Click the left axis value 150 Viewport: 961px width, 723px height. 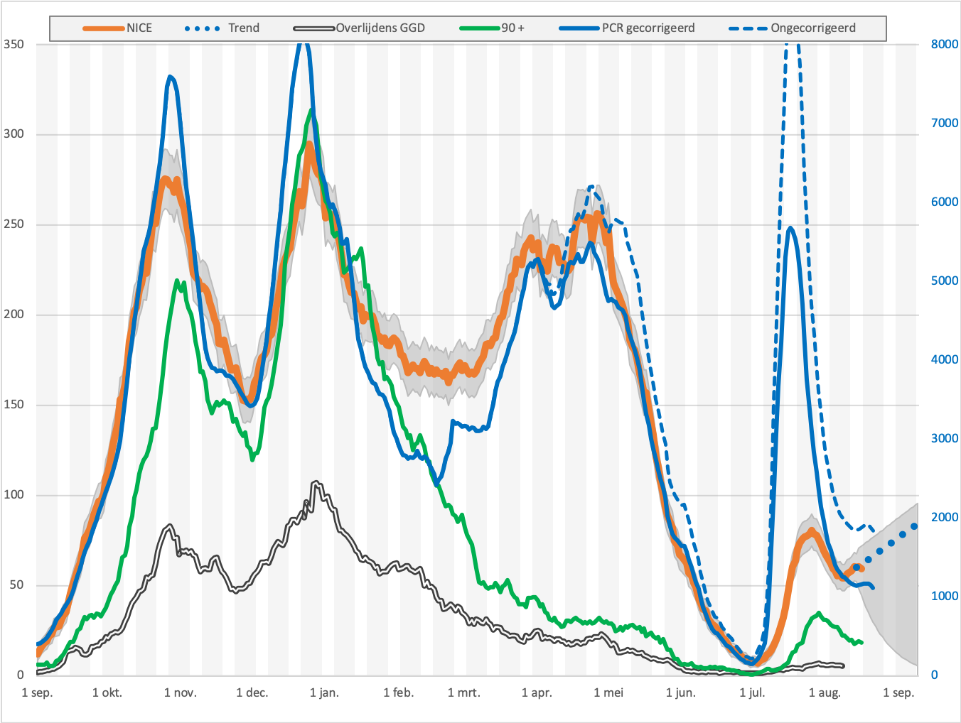point(14,405)
